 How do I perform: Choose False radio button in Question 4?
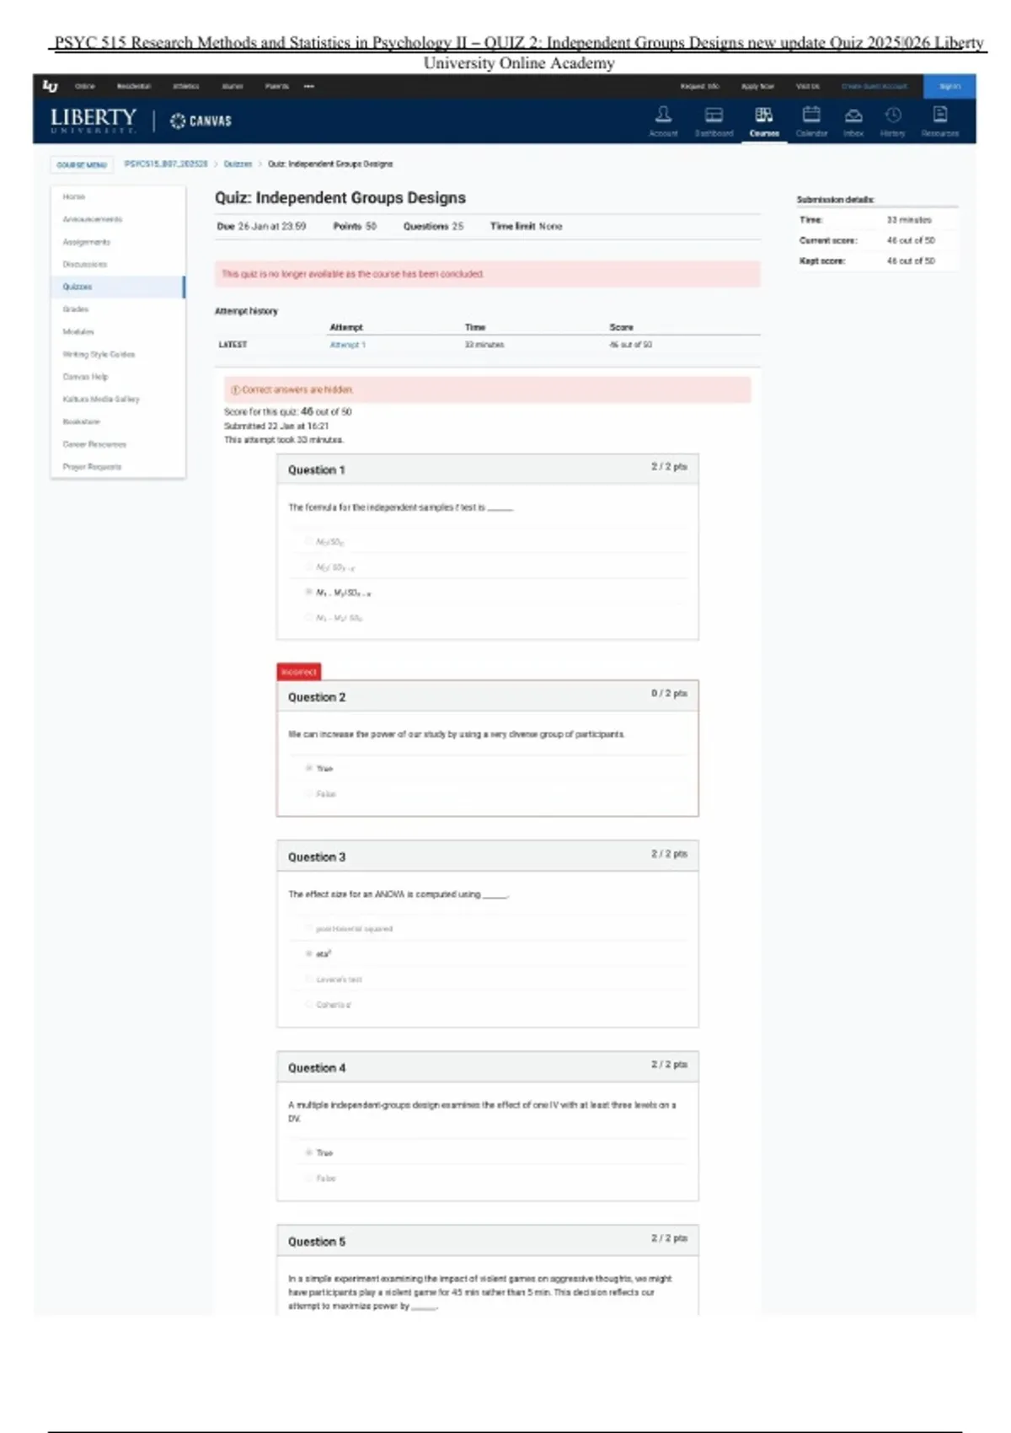(x=309, y=1178)
